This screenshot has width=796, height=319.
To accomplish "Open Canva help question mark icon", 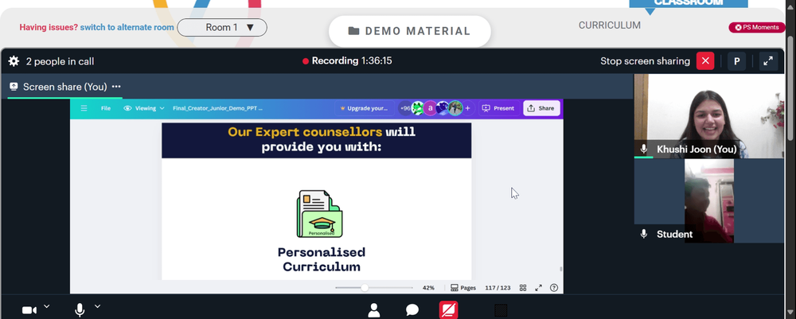I will tap(554, 287).
